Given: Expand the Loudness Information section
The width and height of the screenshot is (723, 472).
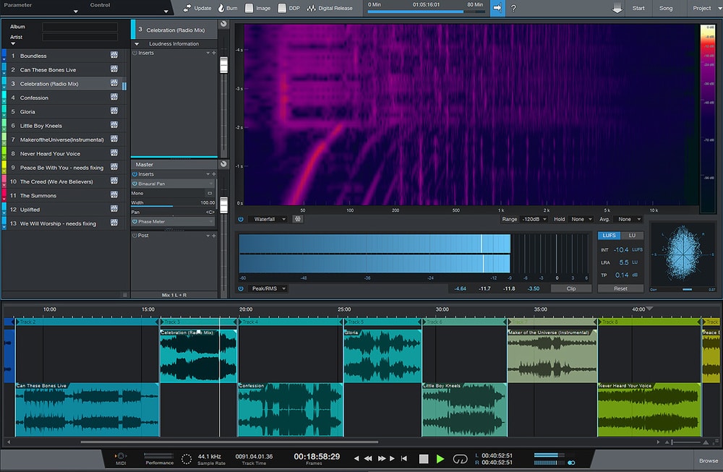Looking at the screenshot, I should [137, 44].
